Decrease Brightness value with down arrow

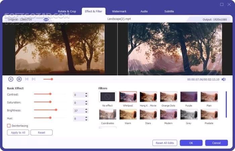coord(86,112)
